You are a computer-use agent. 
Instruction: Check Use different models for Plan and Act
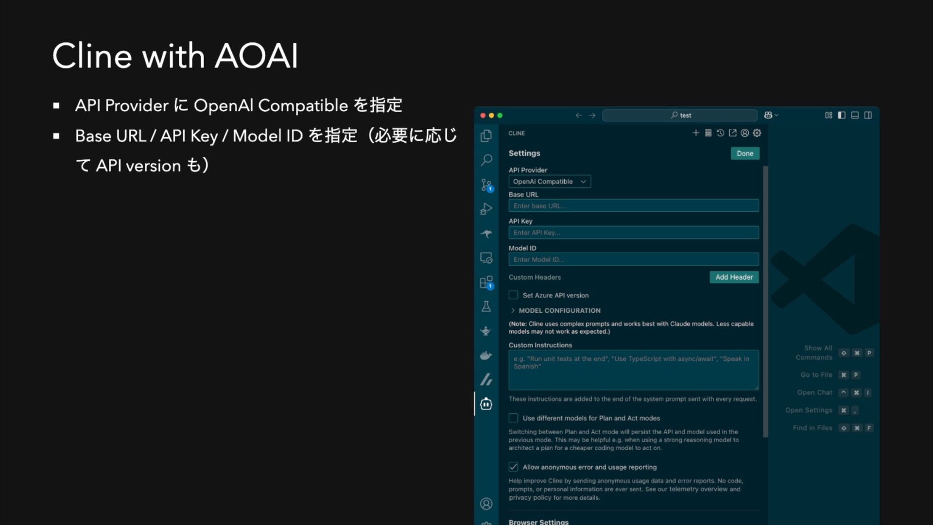click(513, 418)
